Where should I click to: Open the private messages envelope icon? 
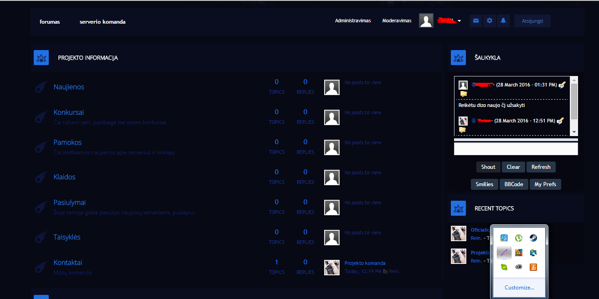pyautogui.click(x=476, y=21)
